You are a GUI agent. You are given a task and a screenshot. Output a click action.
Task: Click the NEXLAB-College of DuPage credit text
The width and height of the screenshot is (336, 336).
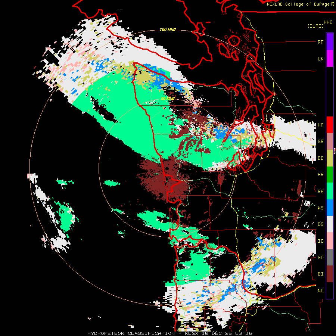click(x=298, y=4)
